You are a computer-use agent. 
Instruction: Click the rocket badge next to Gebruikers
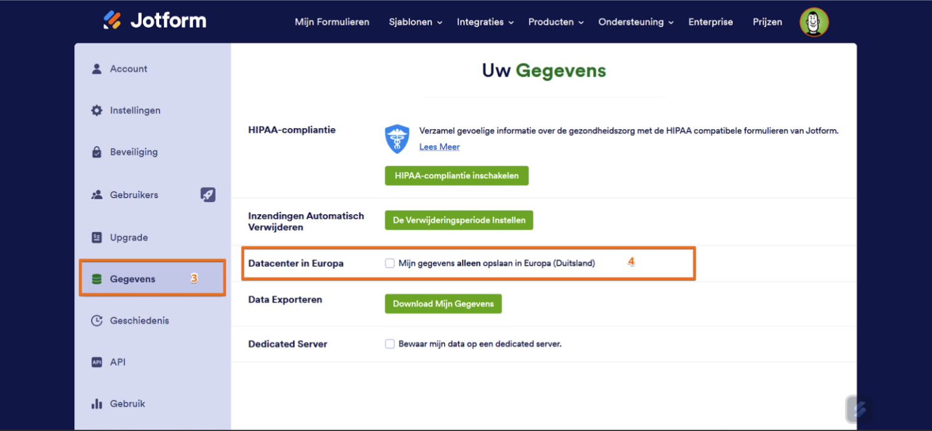coord(208,195)
